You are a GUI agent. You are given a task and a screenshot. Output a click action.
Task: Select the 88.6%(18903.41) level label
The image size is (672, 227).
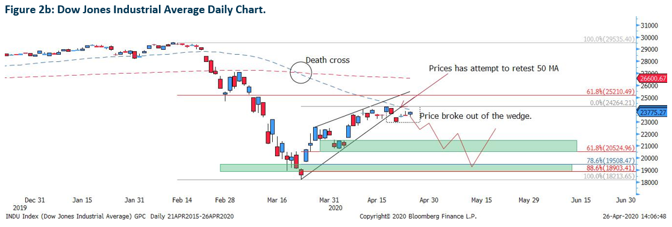tap(609, 169)
